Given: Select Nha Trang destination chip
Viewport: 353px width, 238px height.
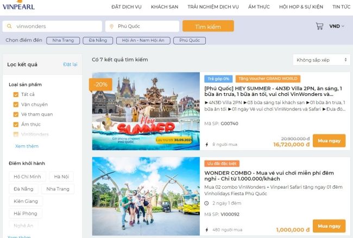Looking at the screenshot, I should pos(63,41).
